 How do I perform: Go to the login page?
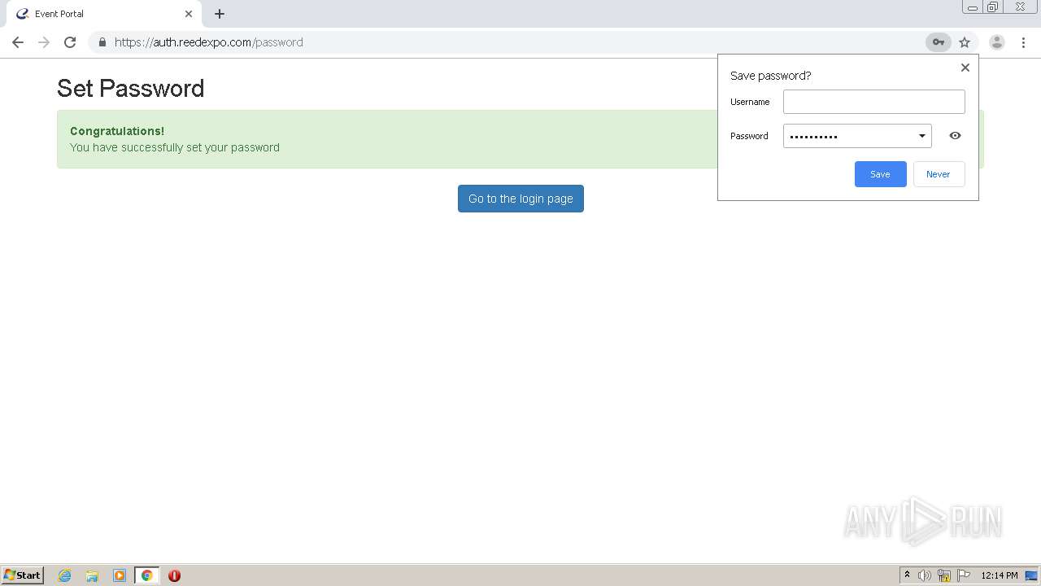point(520,199)
